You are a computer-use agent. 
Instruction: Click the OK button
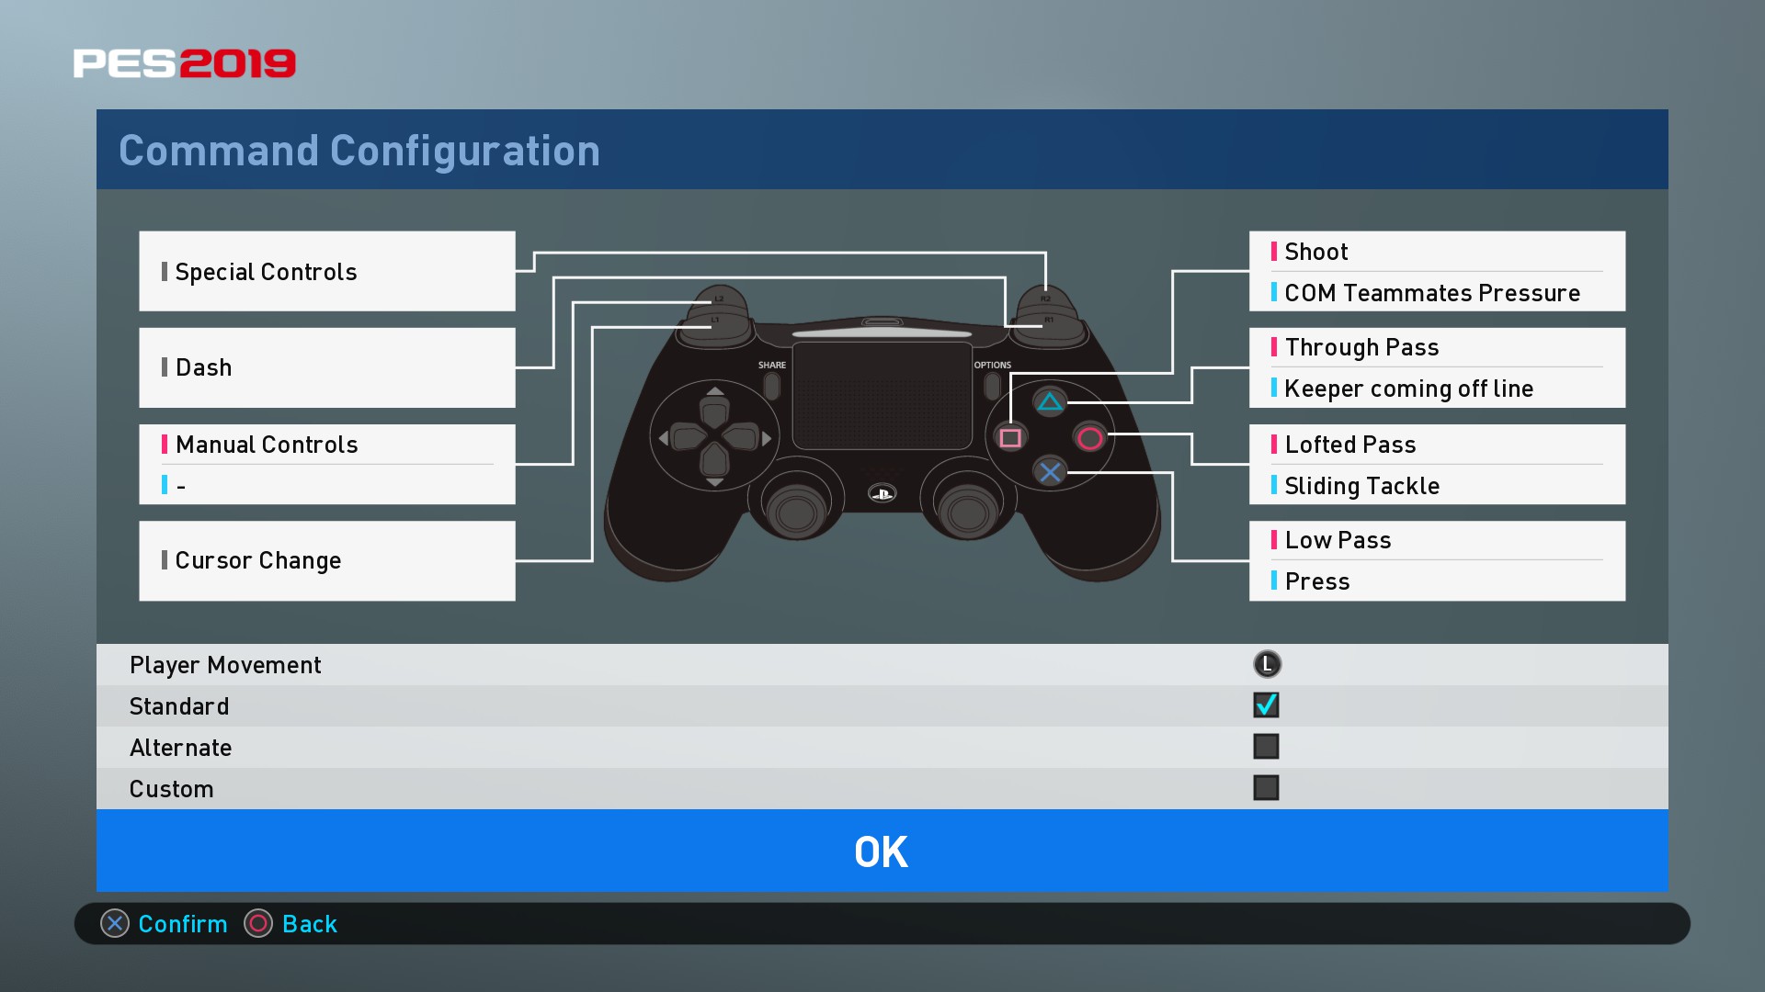pos(882,851)
